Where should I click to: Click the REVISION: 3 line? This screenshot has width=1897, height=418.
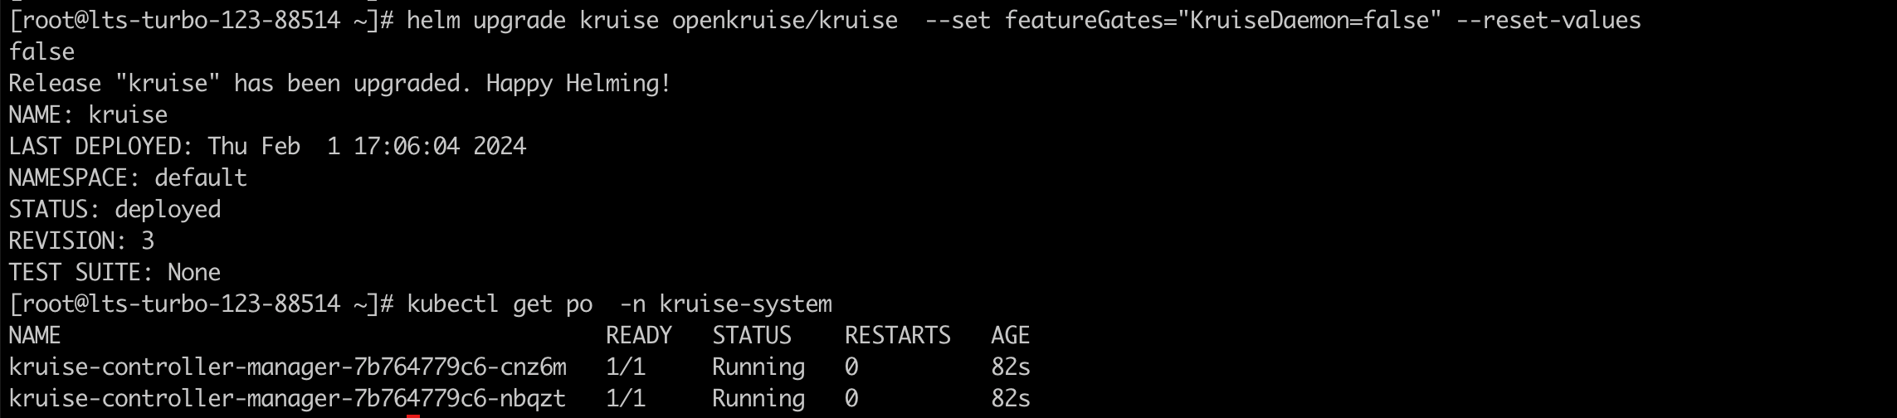coord(81,241)
